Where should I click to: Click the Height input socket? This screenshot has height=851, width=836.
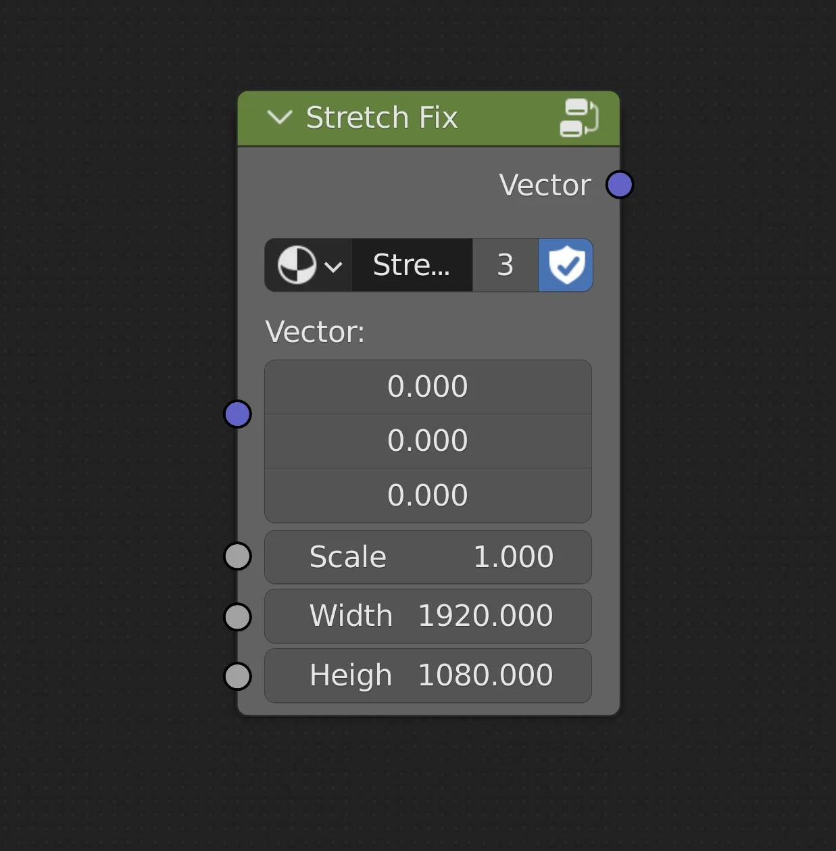tap(237, 676)
